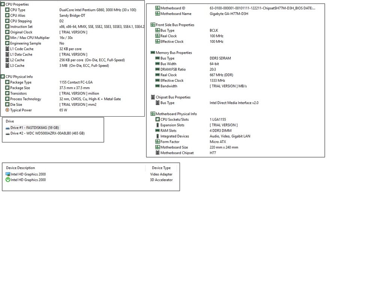Click the Integrated Devices label
Image resolution: width=375 pixels, height=300 pixels.
pyautogui.click(x=175, y=136)
